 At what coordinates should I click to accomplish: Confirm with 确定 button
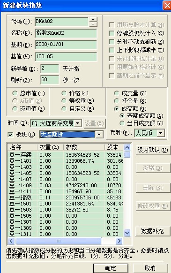click(111, 268)
